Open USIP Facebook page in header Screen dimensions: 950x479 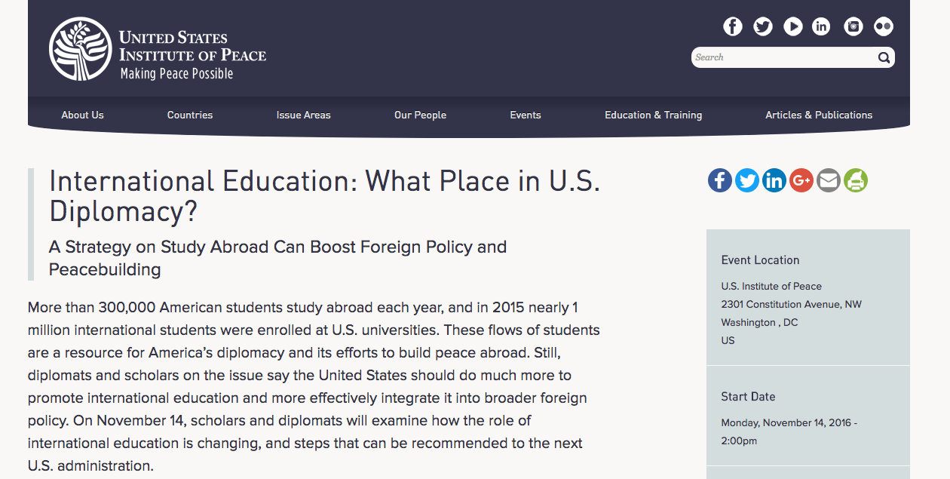[733, 26]
